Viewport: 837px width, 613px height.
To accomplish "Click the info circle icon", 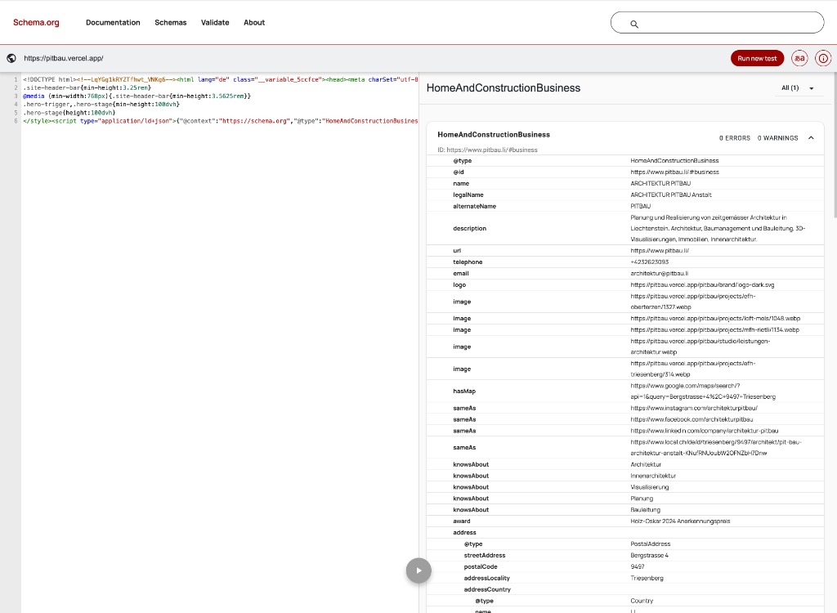I will [823, 58].
